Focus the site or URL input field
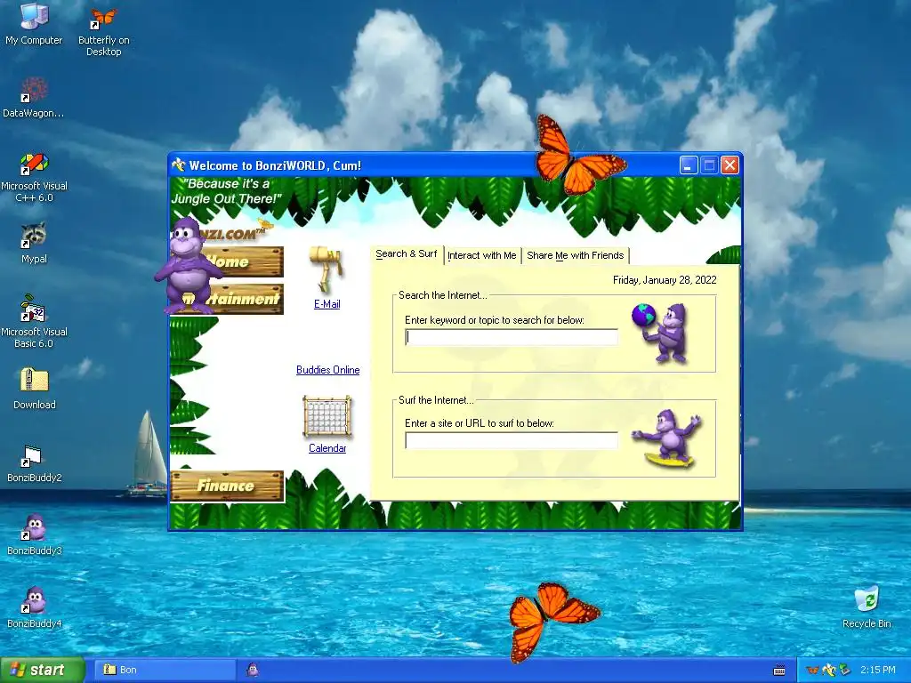The width and height of the screenshot is (911, 683). coord(512,441)
